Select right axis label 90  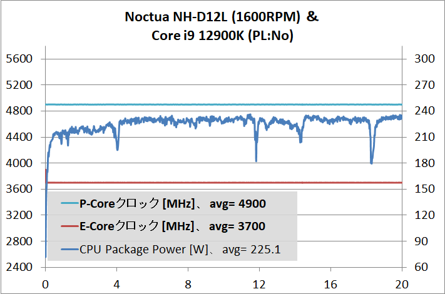tap(421, 241)
